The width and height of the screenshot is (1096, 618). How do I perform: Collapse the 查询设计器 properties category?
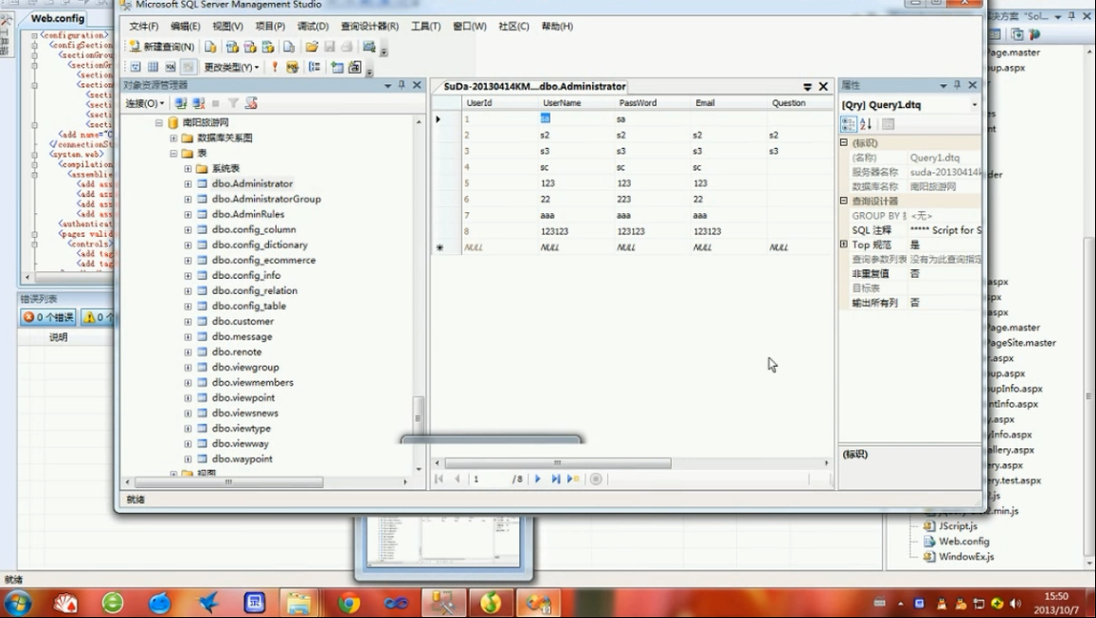point(844,201)
